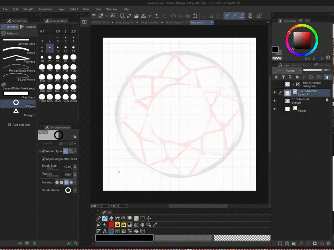Pick the Eyedropper tool

[155, 225]
